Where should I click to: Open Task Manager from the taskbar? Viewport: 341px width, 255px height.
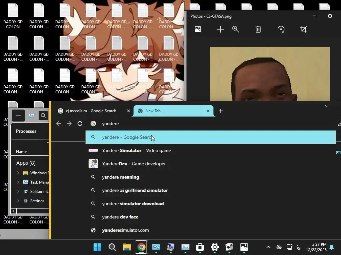point(185,247)
